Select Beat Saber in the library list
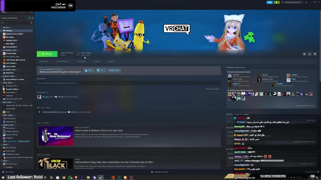321x180 pixels. pos(10,44)
